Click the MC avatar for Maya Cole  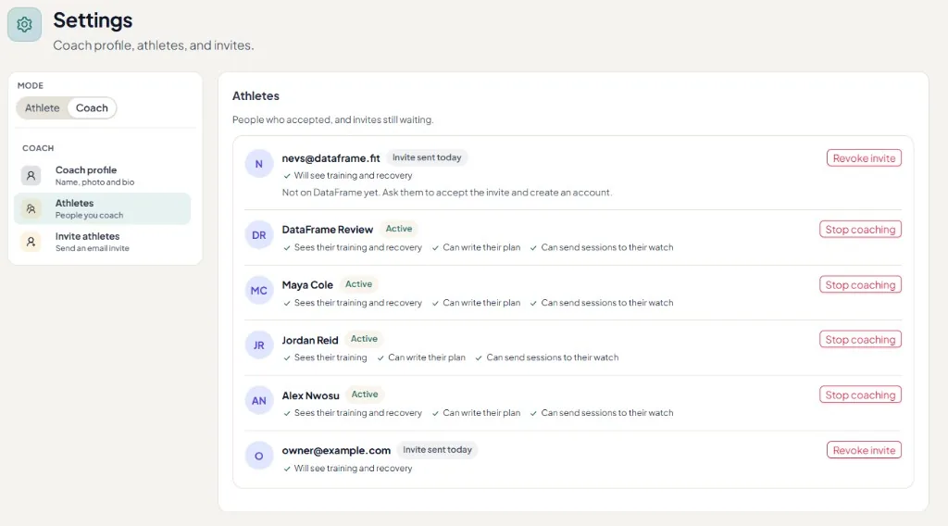click(x=259, y=290)
